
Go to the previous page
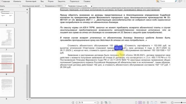[76, 103]
